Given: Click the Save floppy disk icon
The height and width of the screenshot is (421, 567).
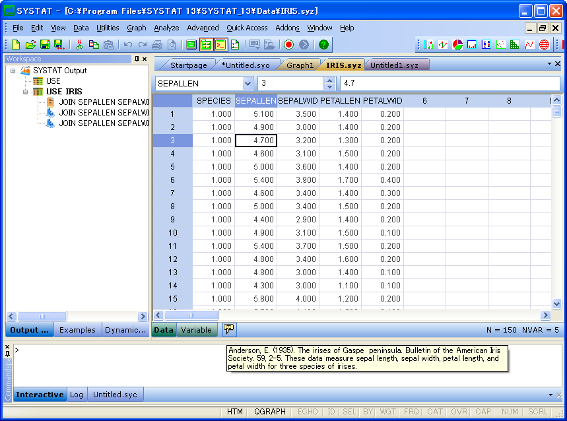Looking at the screenshot, I should point(45,44).
